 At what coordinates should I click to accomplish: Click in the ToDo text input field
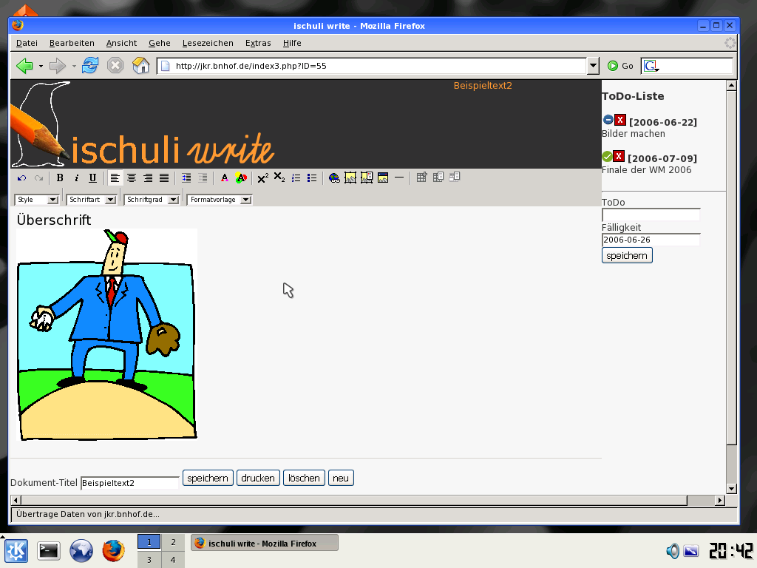(651, 215)
